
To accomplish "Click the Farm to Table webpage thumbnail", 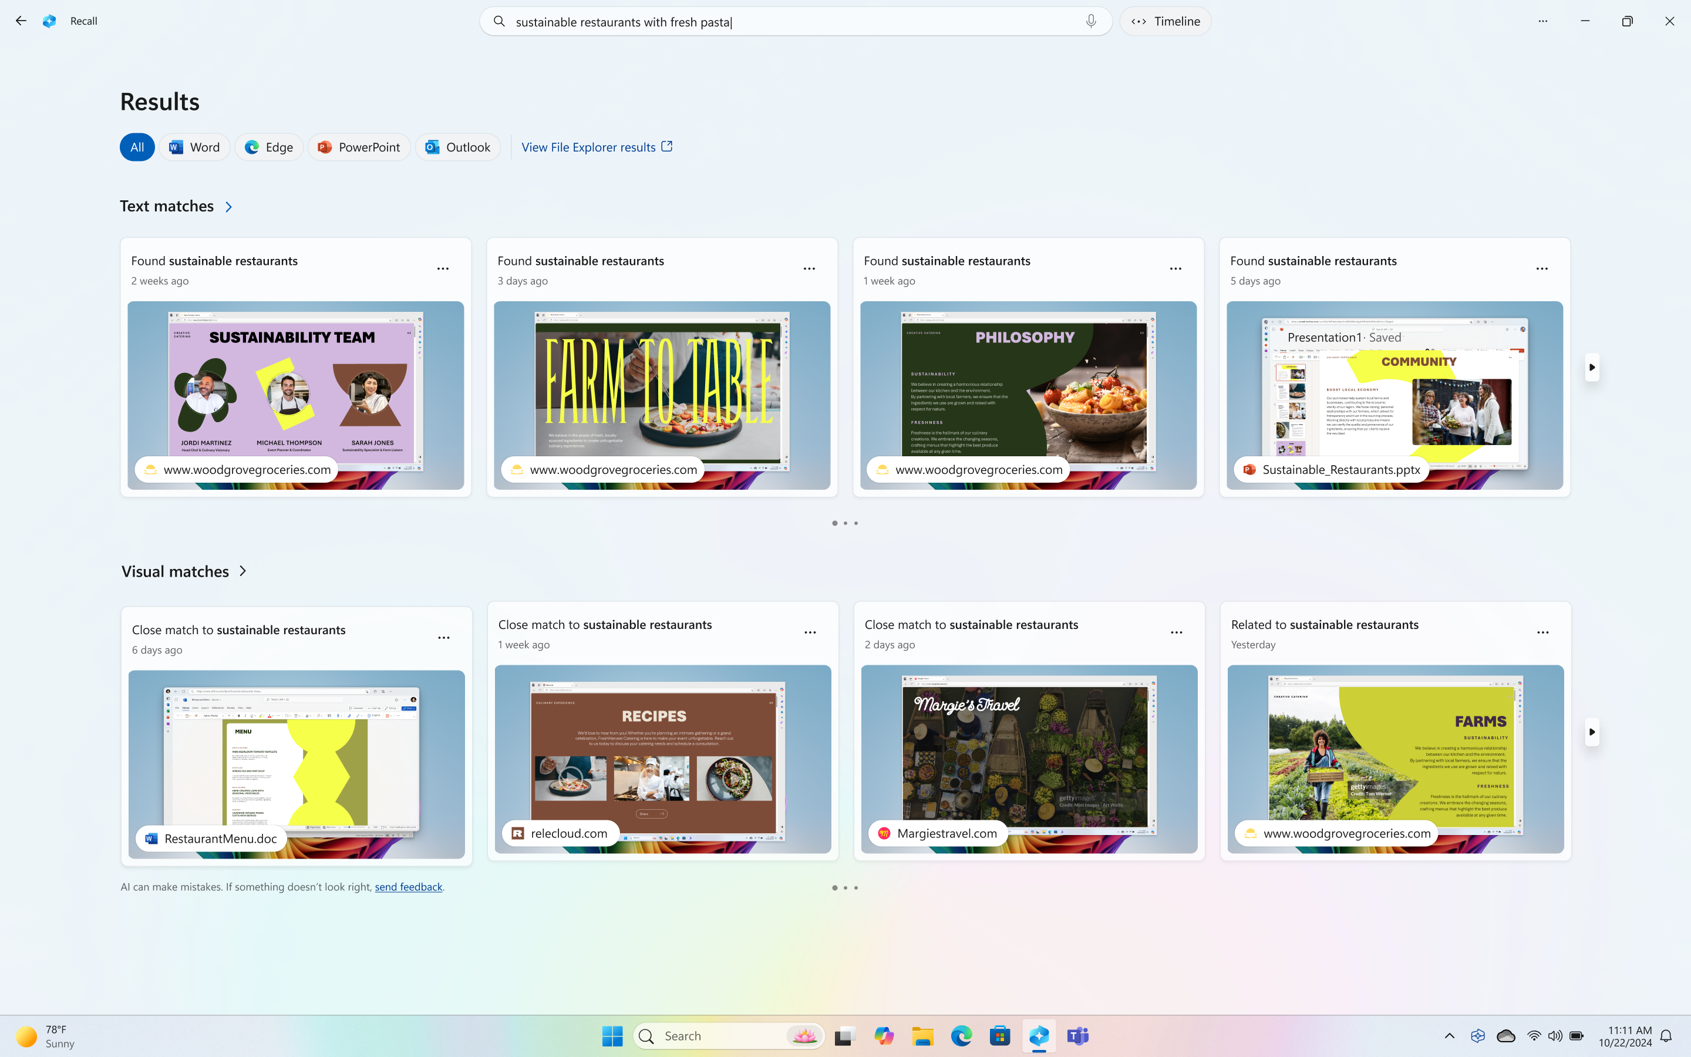I will point(662,393).
